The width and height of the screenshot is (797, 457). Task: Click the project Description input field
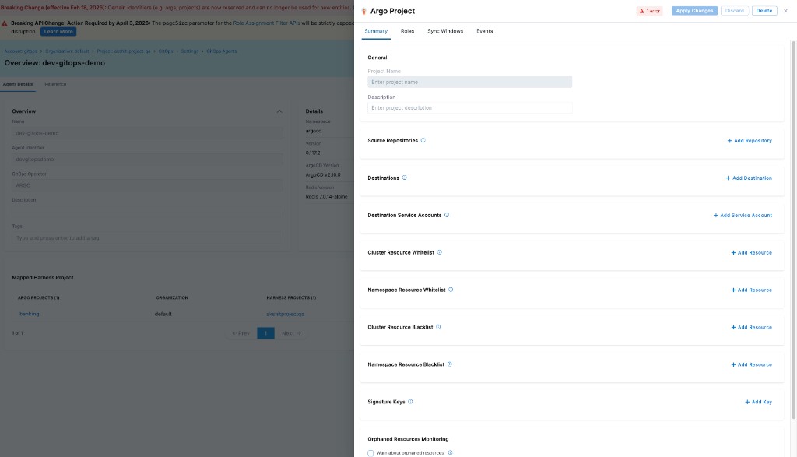click(469, 107)
